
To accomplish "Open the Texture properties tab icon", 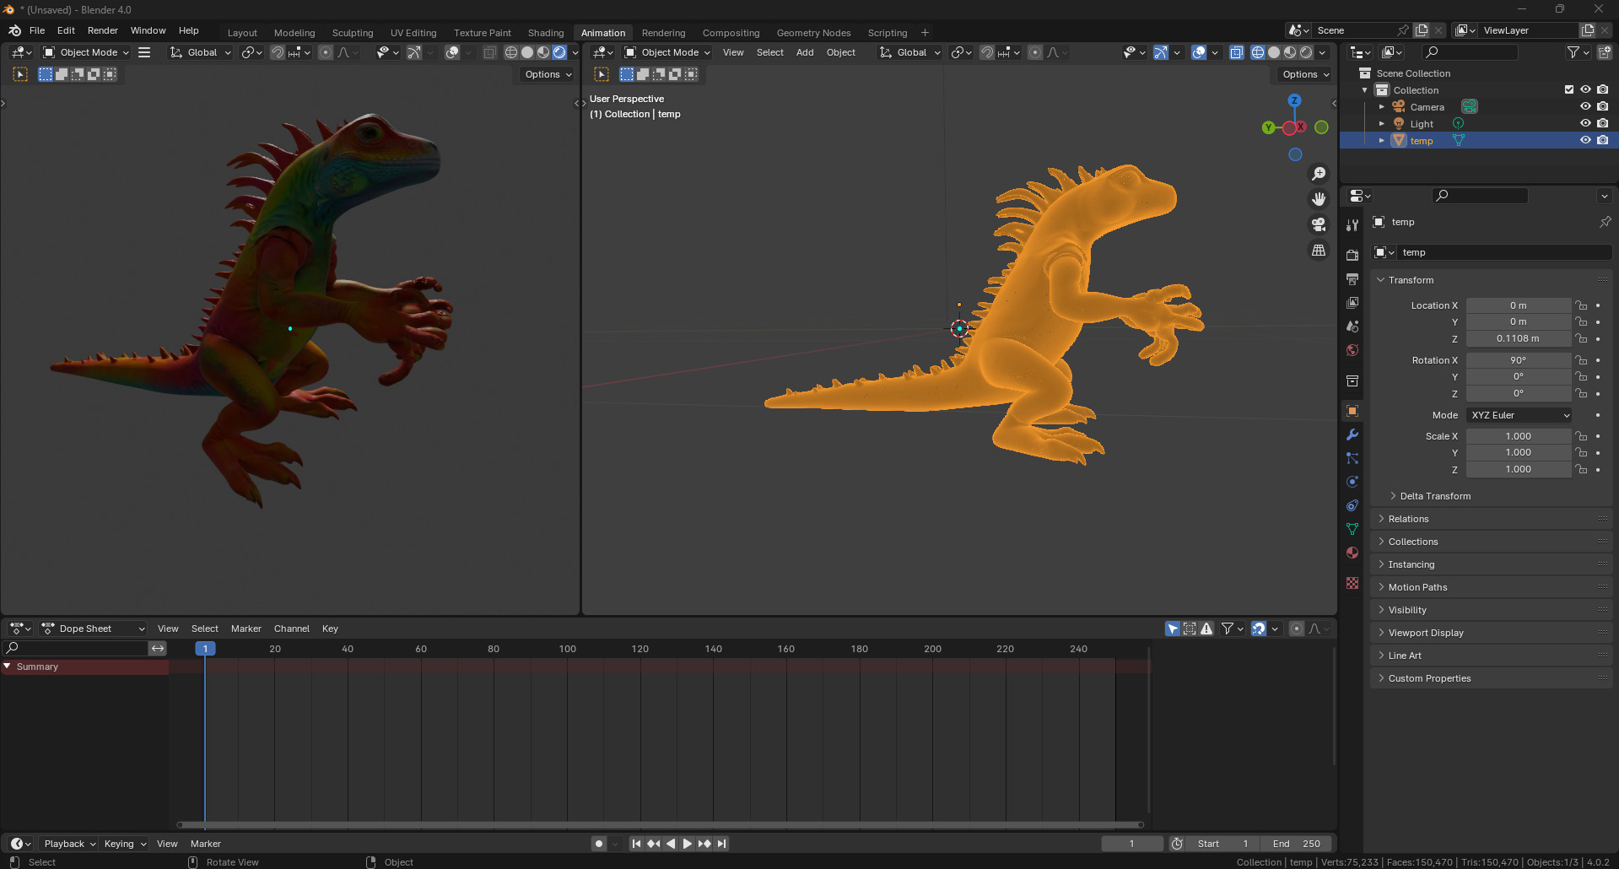I will point(1352,583).
